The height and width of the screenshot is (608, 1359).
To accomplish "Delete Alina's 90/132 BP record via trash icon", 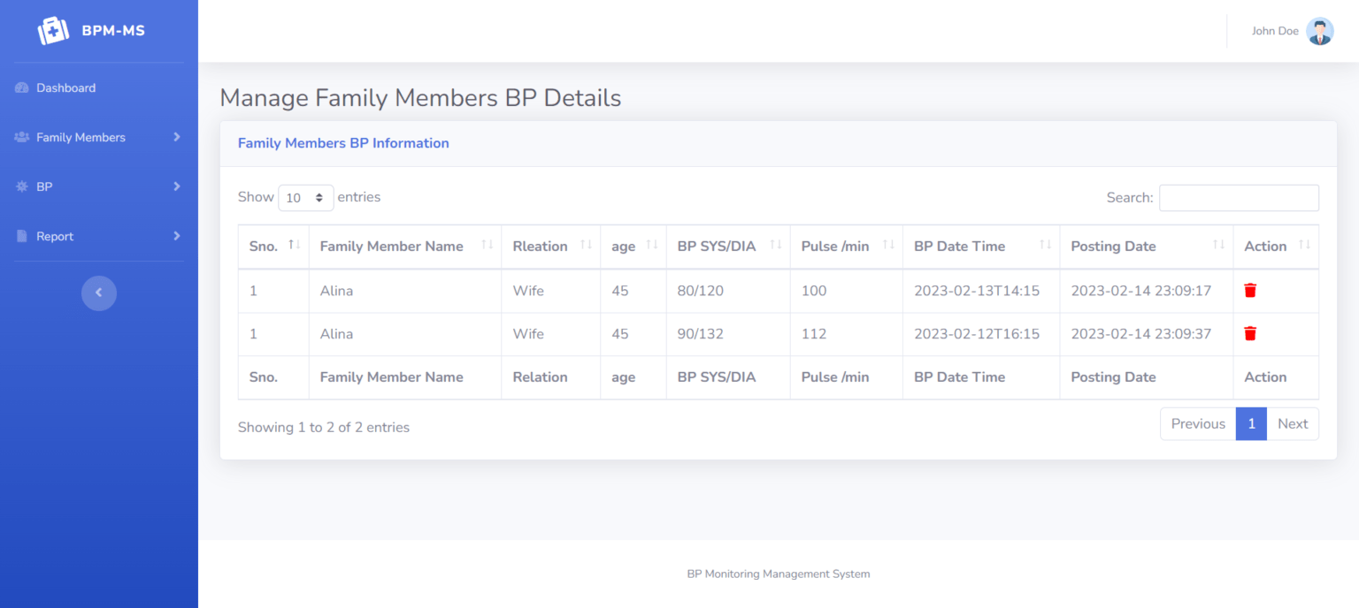I will coord(1249,333).
